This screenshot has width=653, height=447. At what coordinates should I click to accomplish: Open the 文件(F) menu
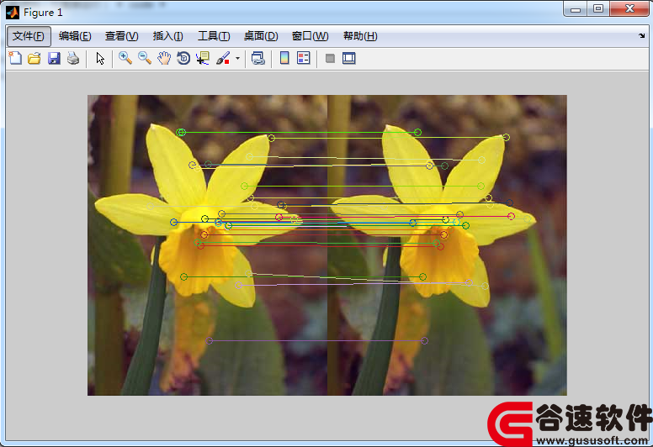[29, 36]
